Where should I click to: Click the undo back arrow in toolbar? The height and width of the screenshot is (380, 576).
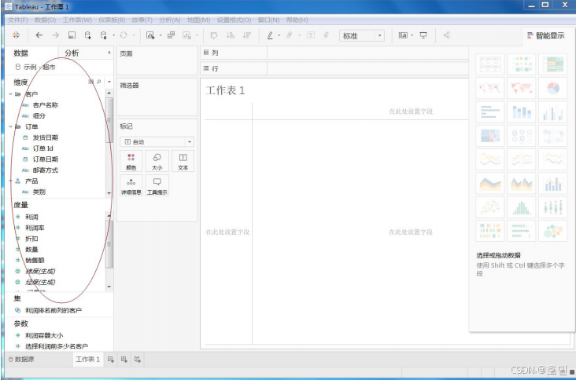(39, 35)
